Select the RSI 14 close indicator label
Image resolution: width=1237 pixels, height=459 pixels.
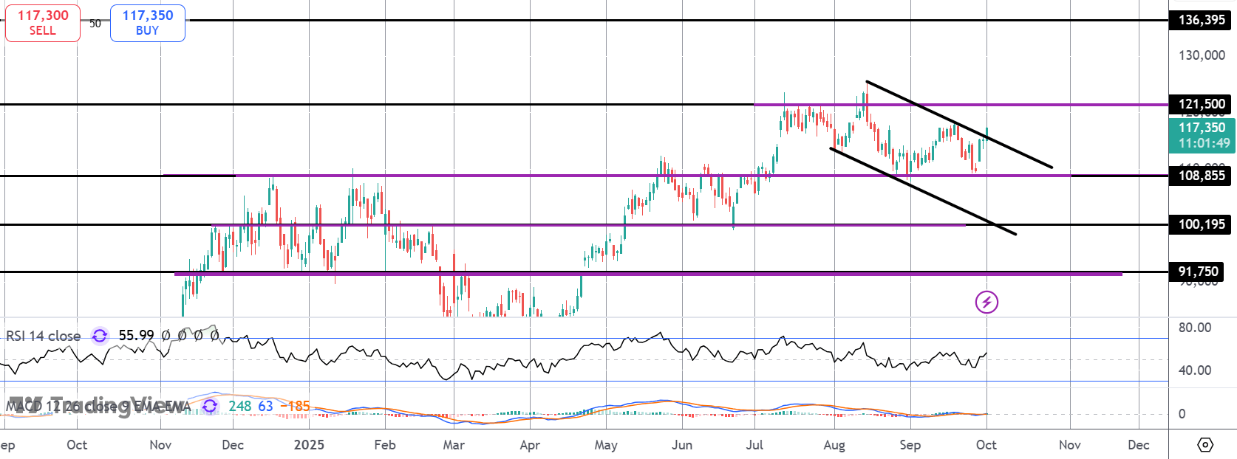(44, 336)
